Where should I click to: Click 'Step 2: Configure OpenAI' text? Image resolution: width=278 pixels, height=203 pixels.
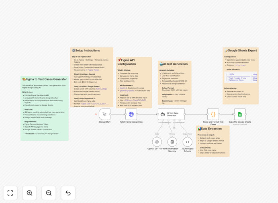(85, 74)
